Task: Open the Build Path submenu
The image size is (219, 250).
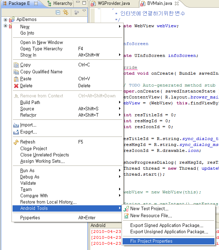Action: 67,102
